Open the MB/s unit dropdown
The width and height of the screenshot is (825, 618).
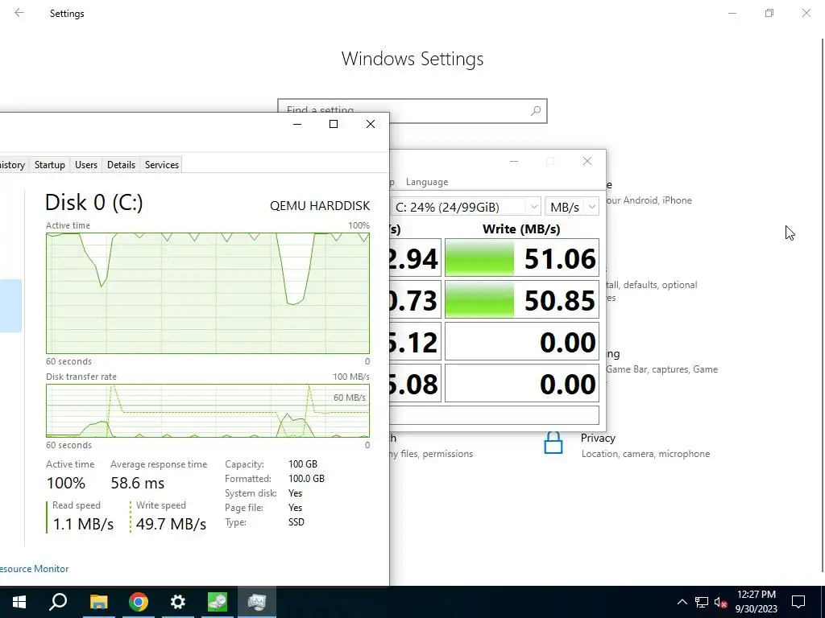point(572,207)
